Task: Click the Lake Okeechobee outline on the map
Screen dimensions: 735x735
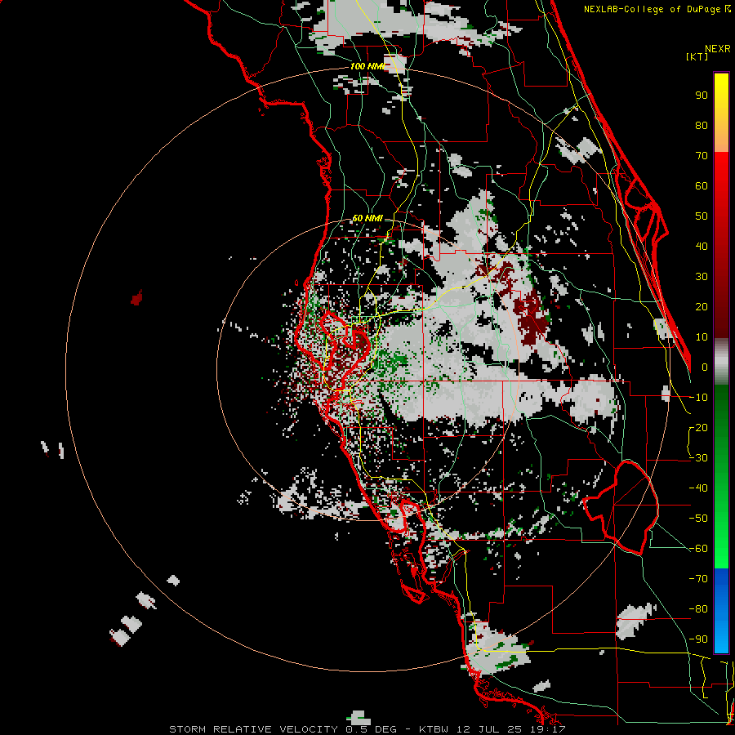Action: 621,507
